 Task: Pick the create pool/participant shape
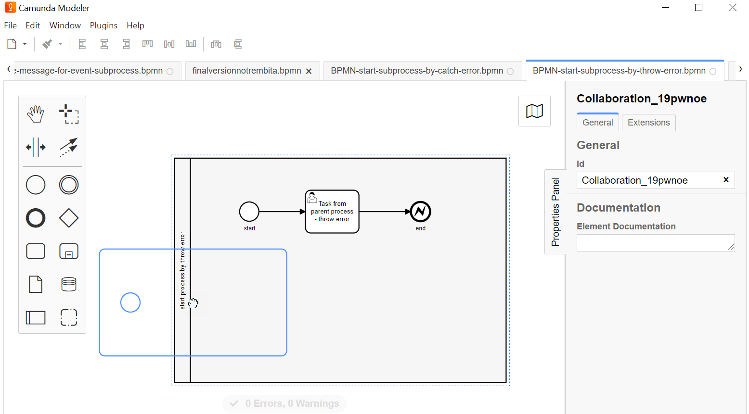pyautogui.click(x=36, y=317)
